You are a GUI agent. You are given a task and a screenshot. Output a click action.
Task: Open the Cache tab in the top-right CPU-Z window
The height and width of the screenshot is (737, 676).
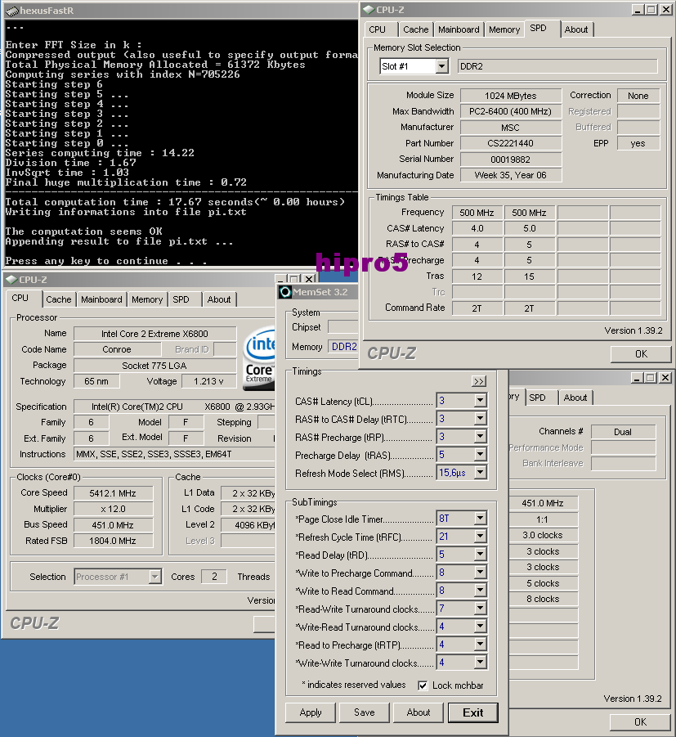click(416, 29)
